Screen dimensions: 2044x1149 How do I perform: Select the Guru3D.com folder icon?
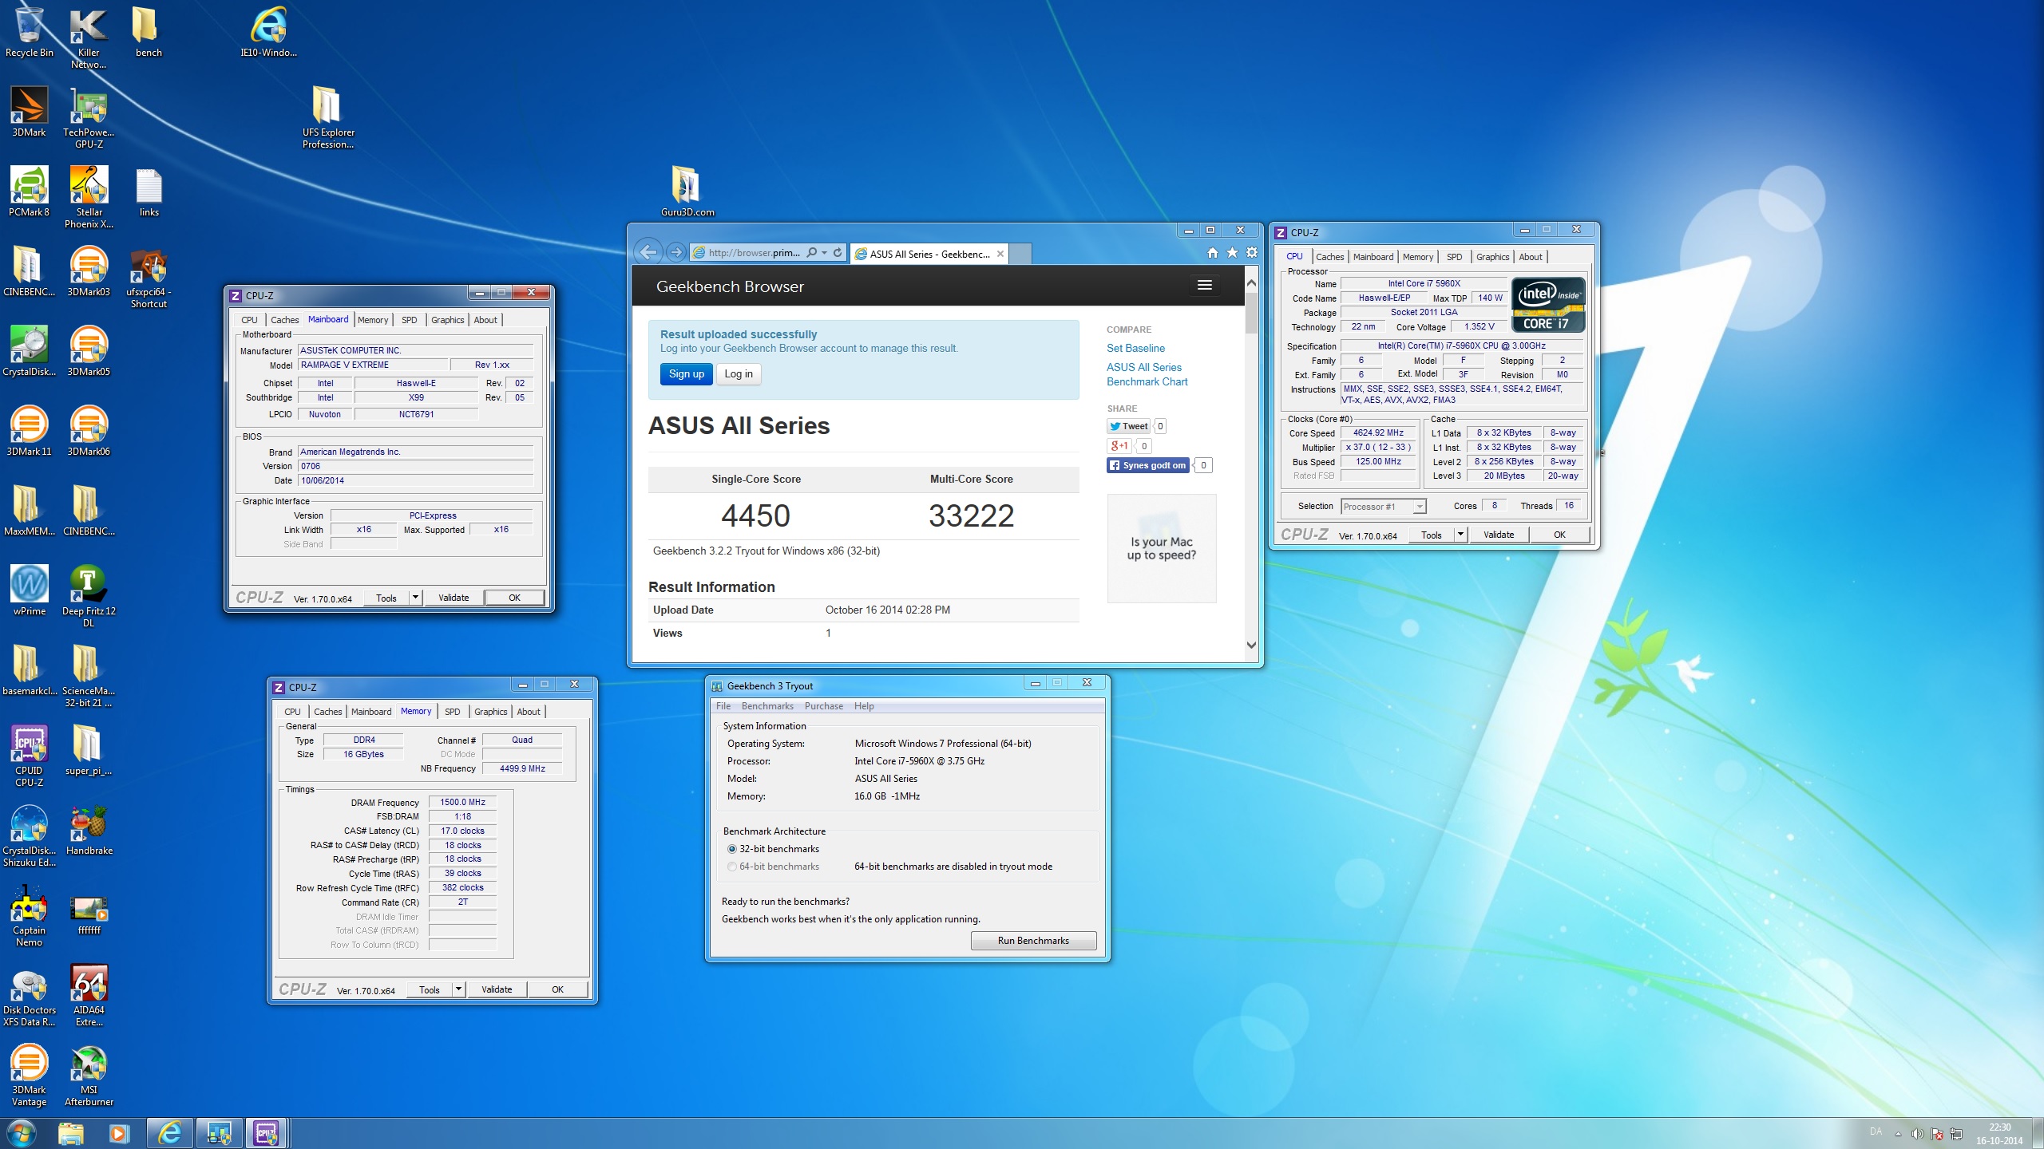pos(687,191)
